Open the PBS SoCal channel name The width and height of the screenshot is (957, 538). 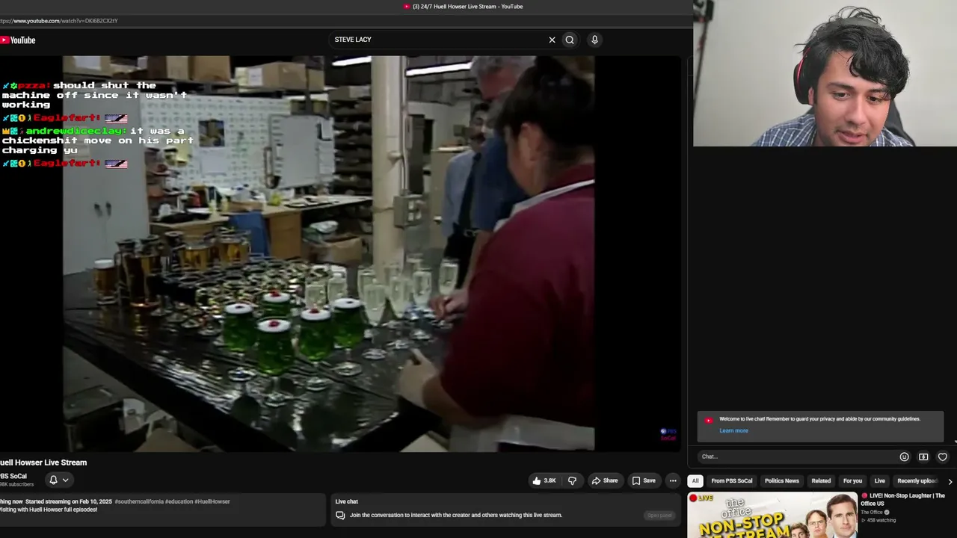point(13,476)
